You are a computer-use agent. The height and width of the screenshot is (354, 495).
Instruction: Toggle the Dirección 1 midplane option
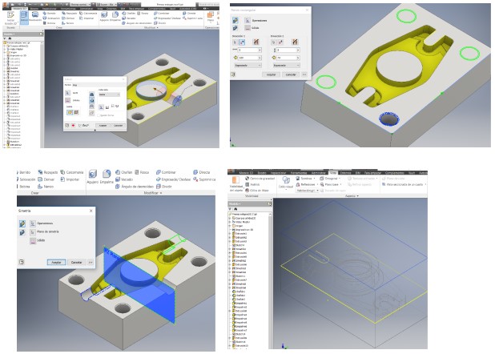[x=256, y=42]
